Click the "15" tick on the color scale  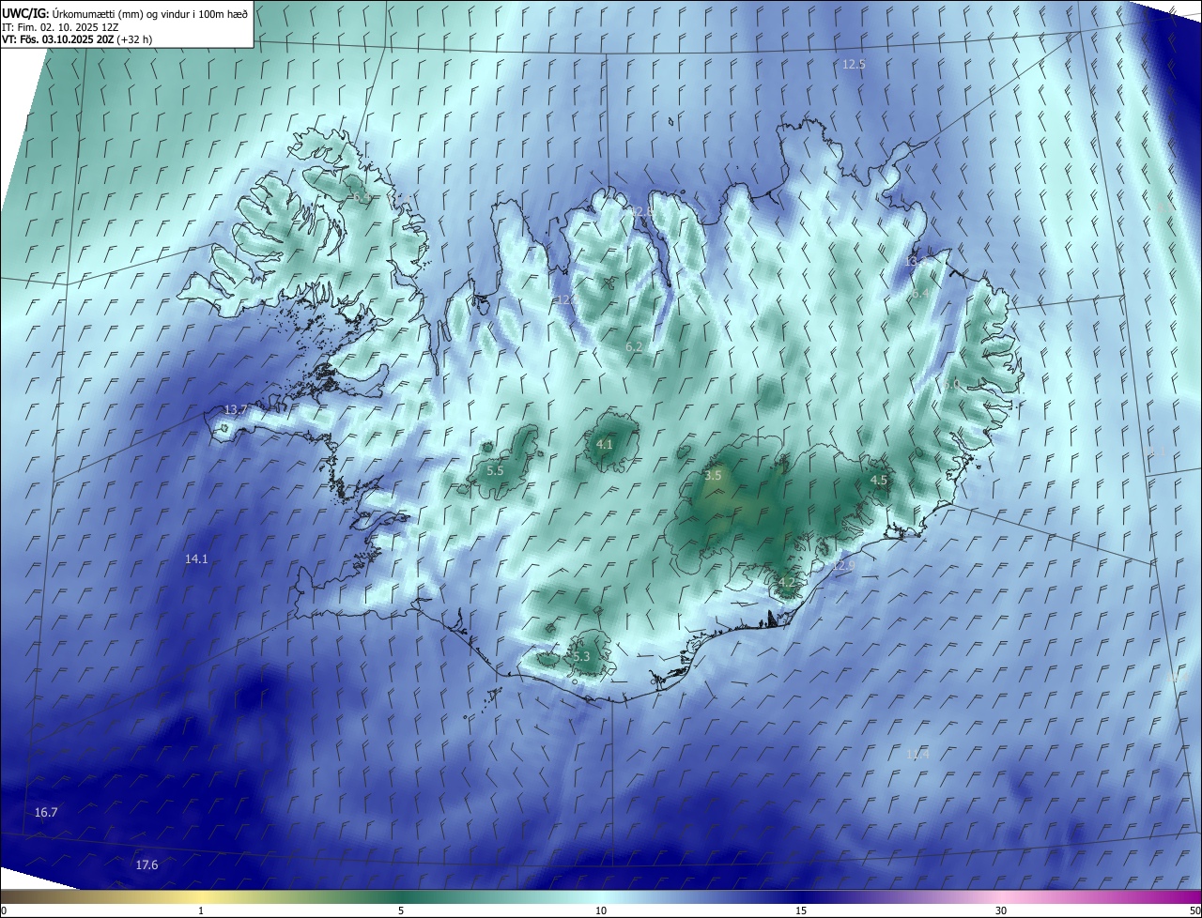coord(801,910)
